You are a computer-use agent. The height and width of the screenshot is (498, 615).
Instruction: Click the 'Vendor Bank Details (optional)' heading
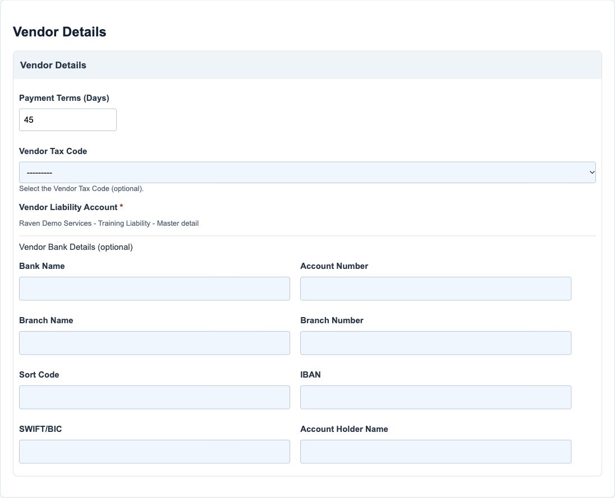(x=76, y=247)
